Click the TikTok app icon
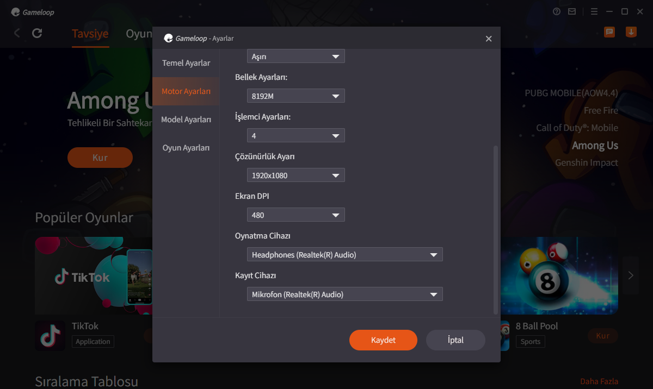 [x=50, y=336]
